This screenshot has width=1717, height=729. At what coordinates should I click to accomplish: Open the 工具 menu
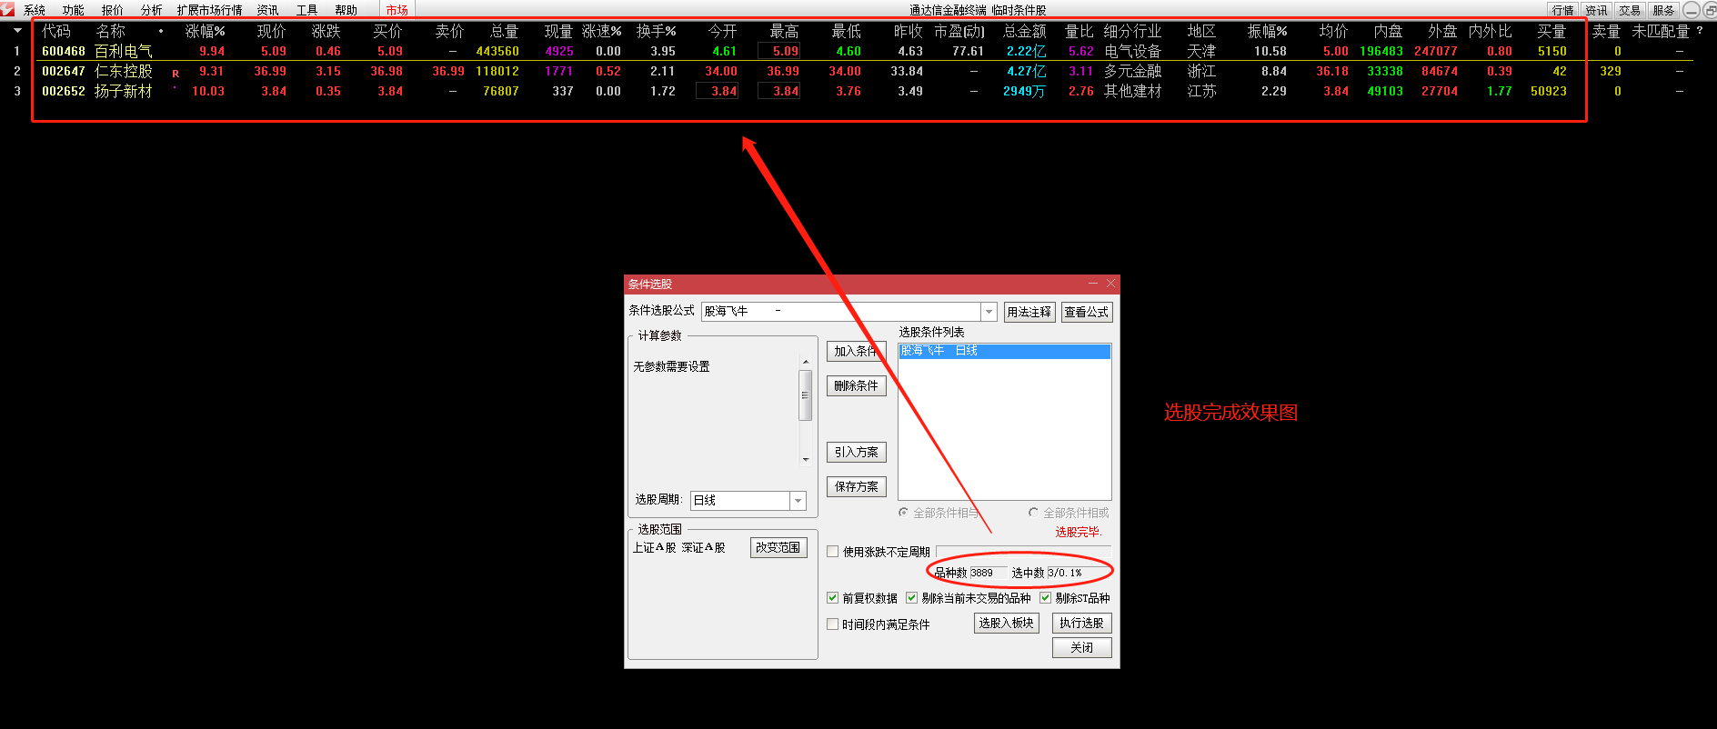(x=307, y=10)
